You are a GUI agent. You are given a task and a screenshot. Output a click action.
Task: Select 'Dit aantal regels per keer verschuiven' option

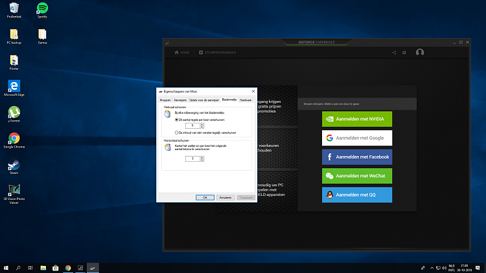[x=200, y=120]
